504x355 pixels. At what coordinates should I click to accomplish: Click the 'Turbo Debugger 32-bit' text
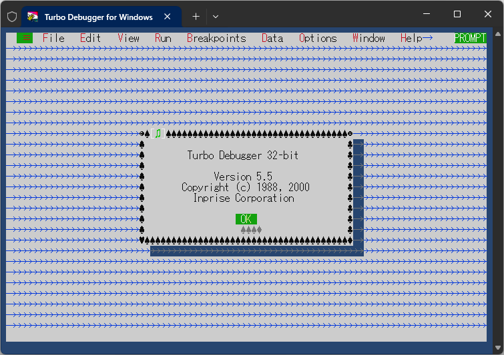243,156
